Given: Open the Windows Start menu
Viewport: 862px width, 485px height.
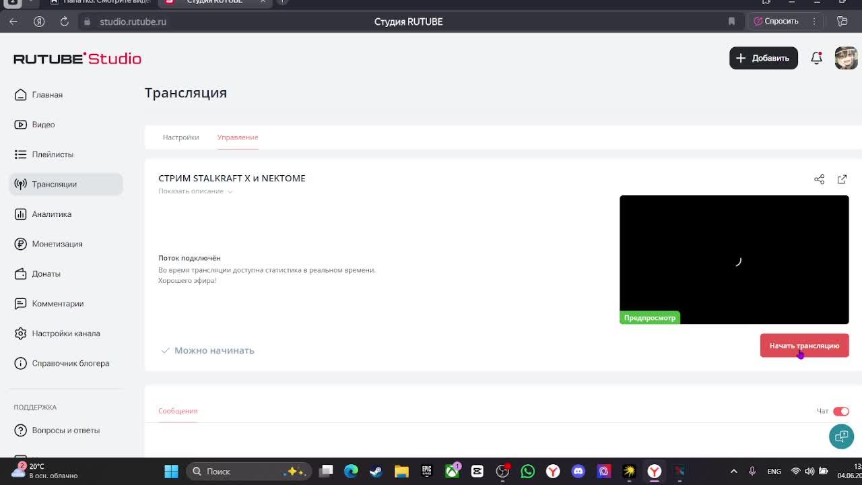Looking at the screenshot, I should pyautogui.click(x=171, y=472).
